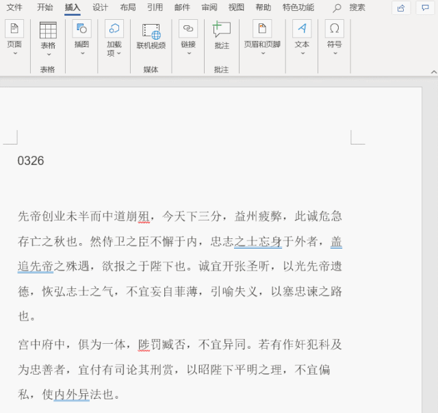Open the Illustrations (插图) icon
Screen dimensions: 438x413
click(81, 29)
